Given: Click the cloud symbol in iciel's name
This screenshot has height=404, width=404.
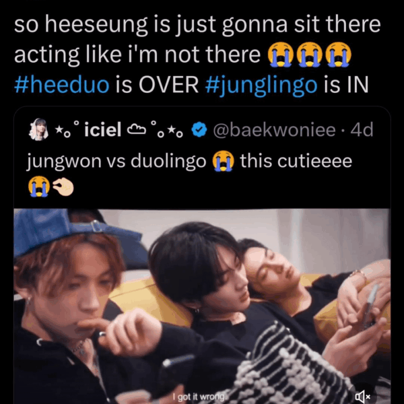Looking at the screenshot, I should (137, 129).
